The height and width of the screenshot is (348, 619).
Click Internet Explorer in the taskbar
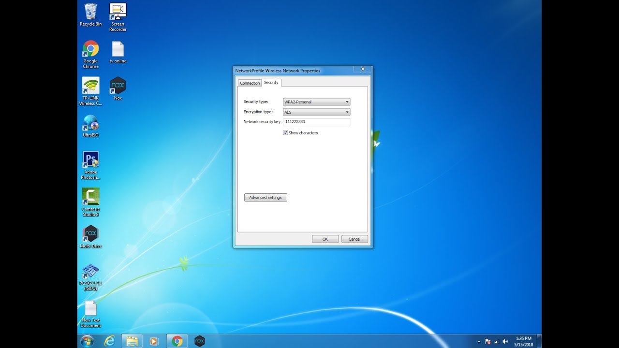[x=110, y=341]
